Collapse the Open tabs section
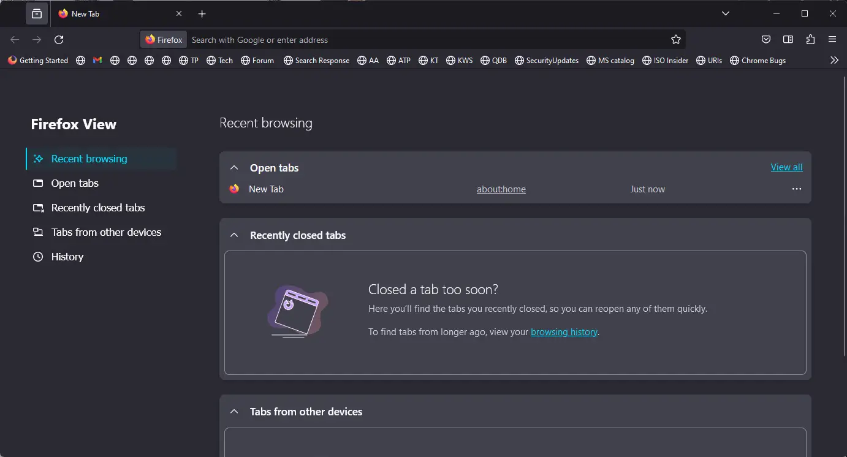The image size is (847, 457). 234,168
